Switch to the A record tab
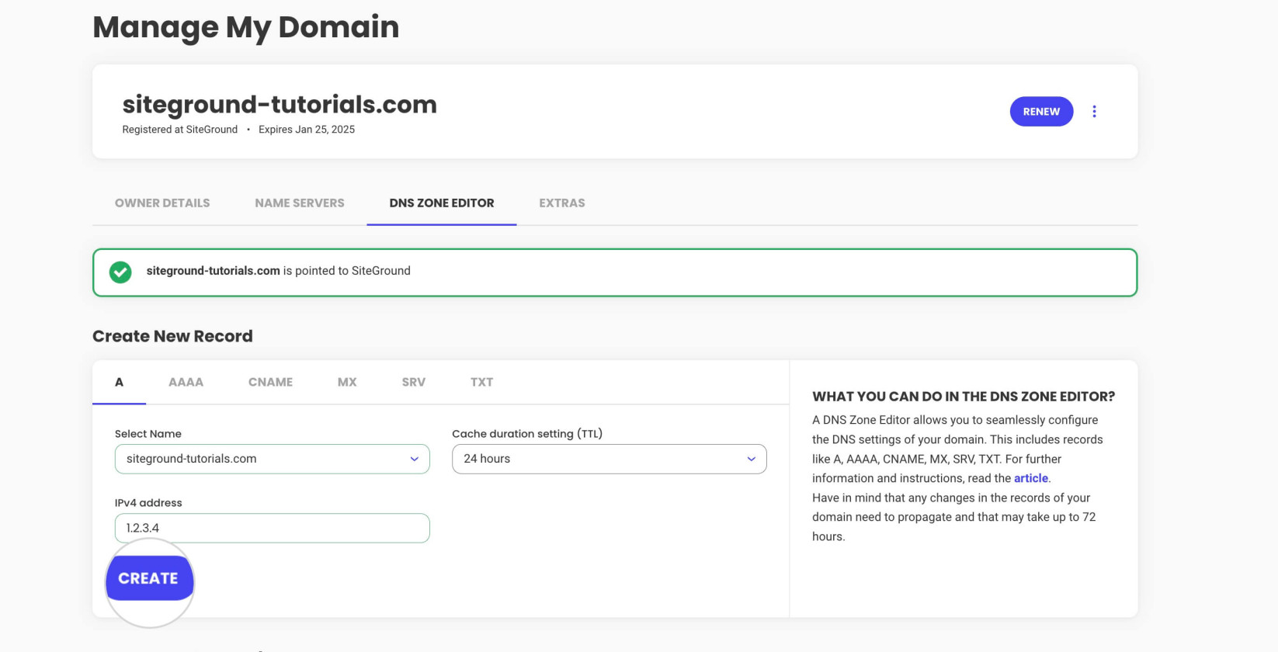The height and width of the screenshot is (652, 1278). 120,382
